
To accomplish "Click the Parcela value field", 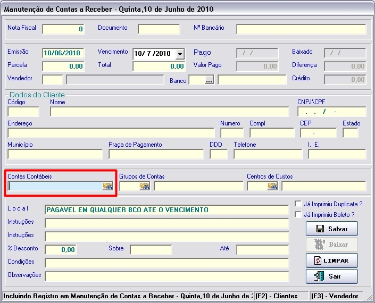I will click(x=63, y=66).
